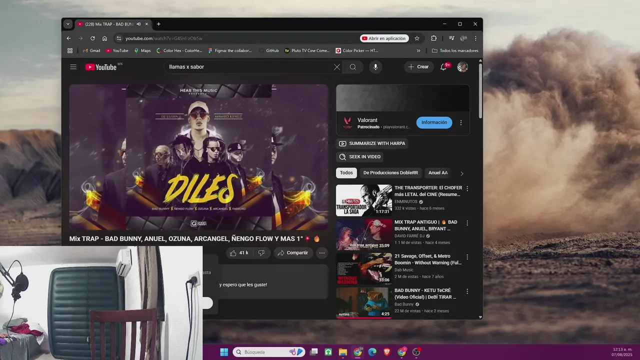640x360 pixels.
Task: Open the Pluto TV bookmark
Action: coord(307,50)
